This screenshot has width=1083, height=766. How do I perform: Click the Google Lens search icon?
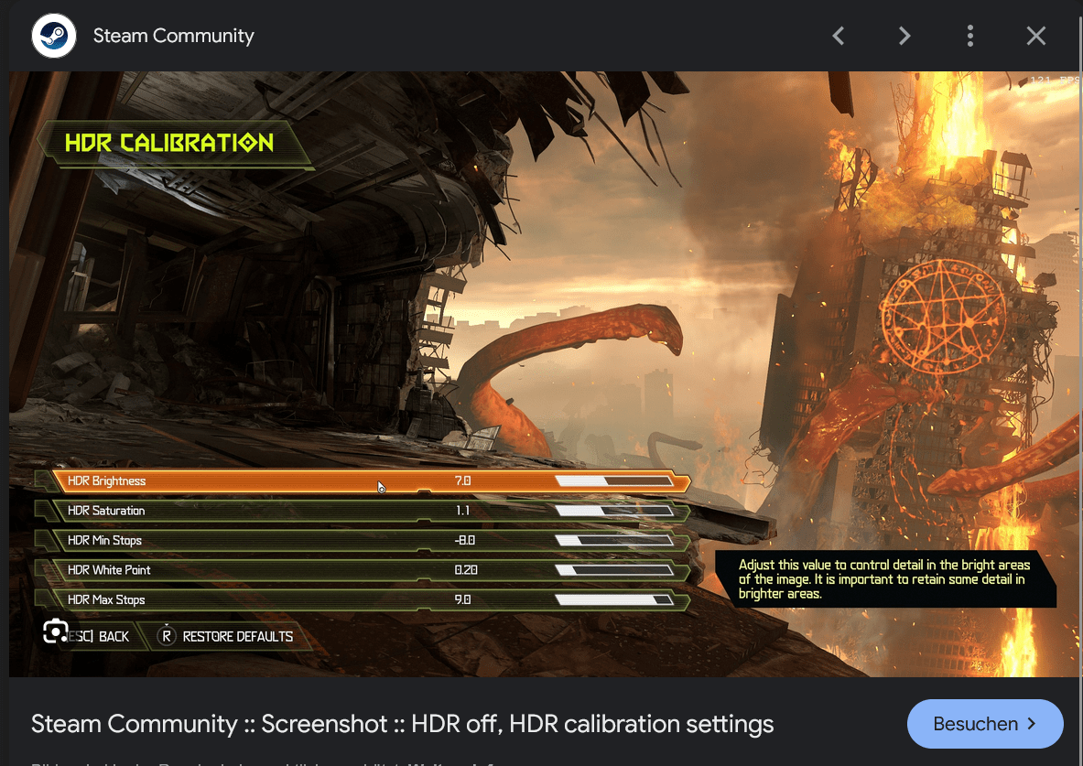[x=55, y=631]
